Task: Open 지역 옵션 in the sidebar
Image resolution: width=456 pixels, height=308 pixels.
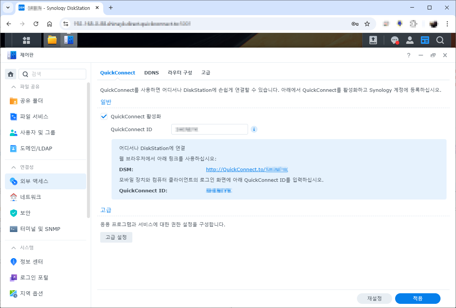Action: [45, 294]
